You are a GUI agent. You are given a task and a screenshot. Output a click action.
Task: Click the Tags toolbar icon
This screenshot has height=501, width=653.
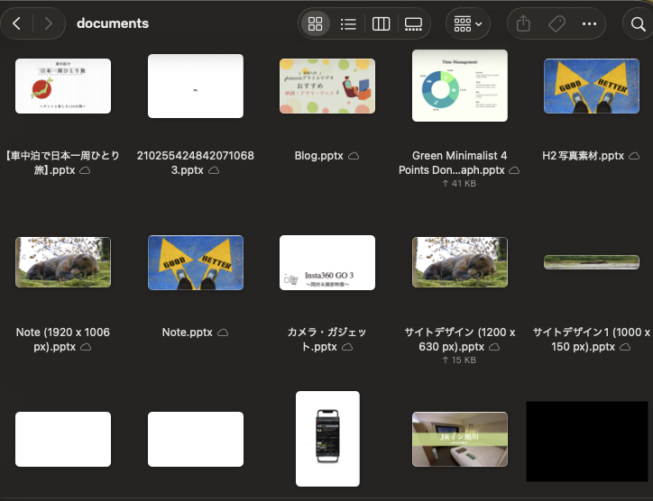tap(556, 23)
